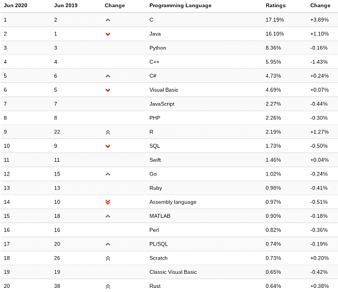The width and height of the screenshot is (338, 292).
Task: Click the red double down arrow beside Assembly language
Action: 108,202
